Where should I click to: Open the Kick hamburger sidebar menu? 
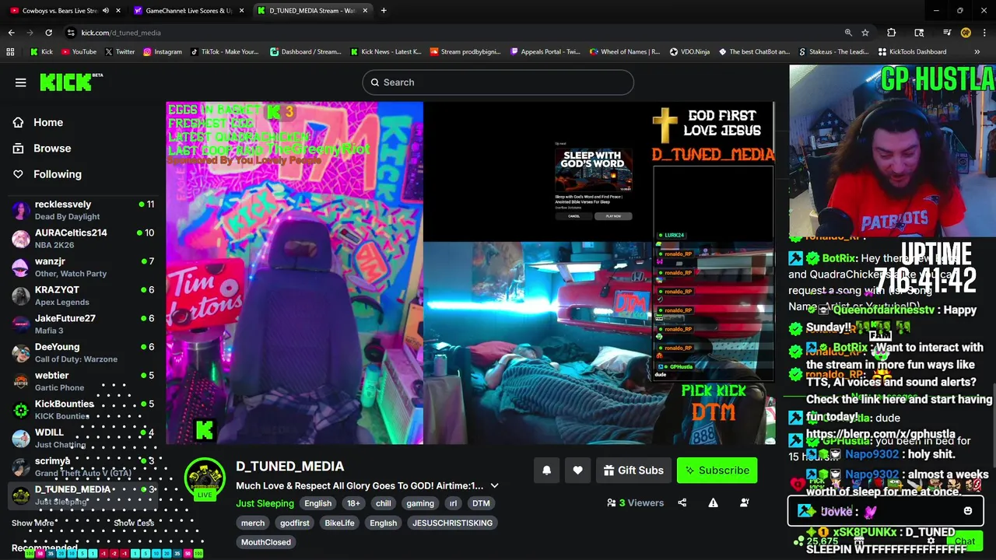(21, 82)
